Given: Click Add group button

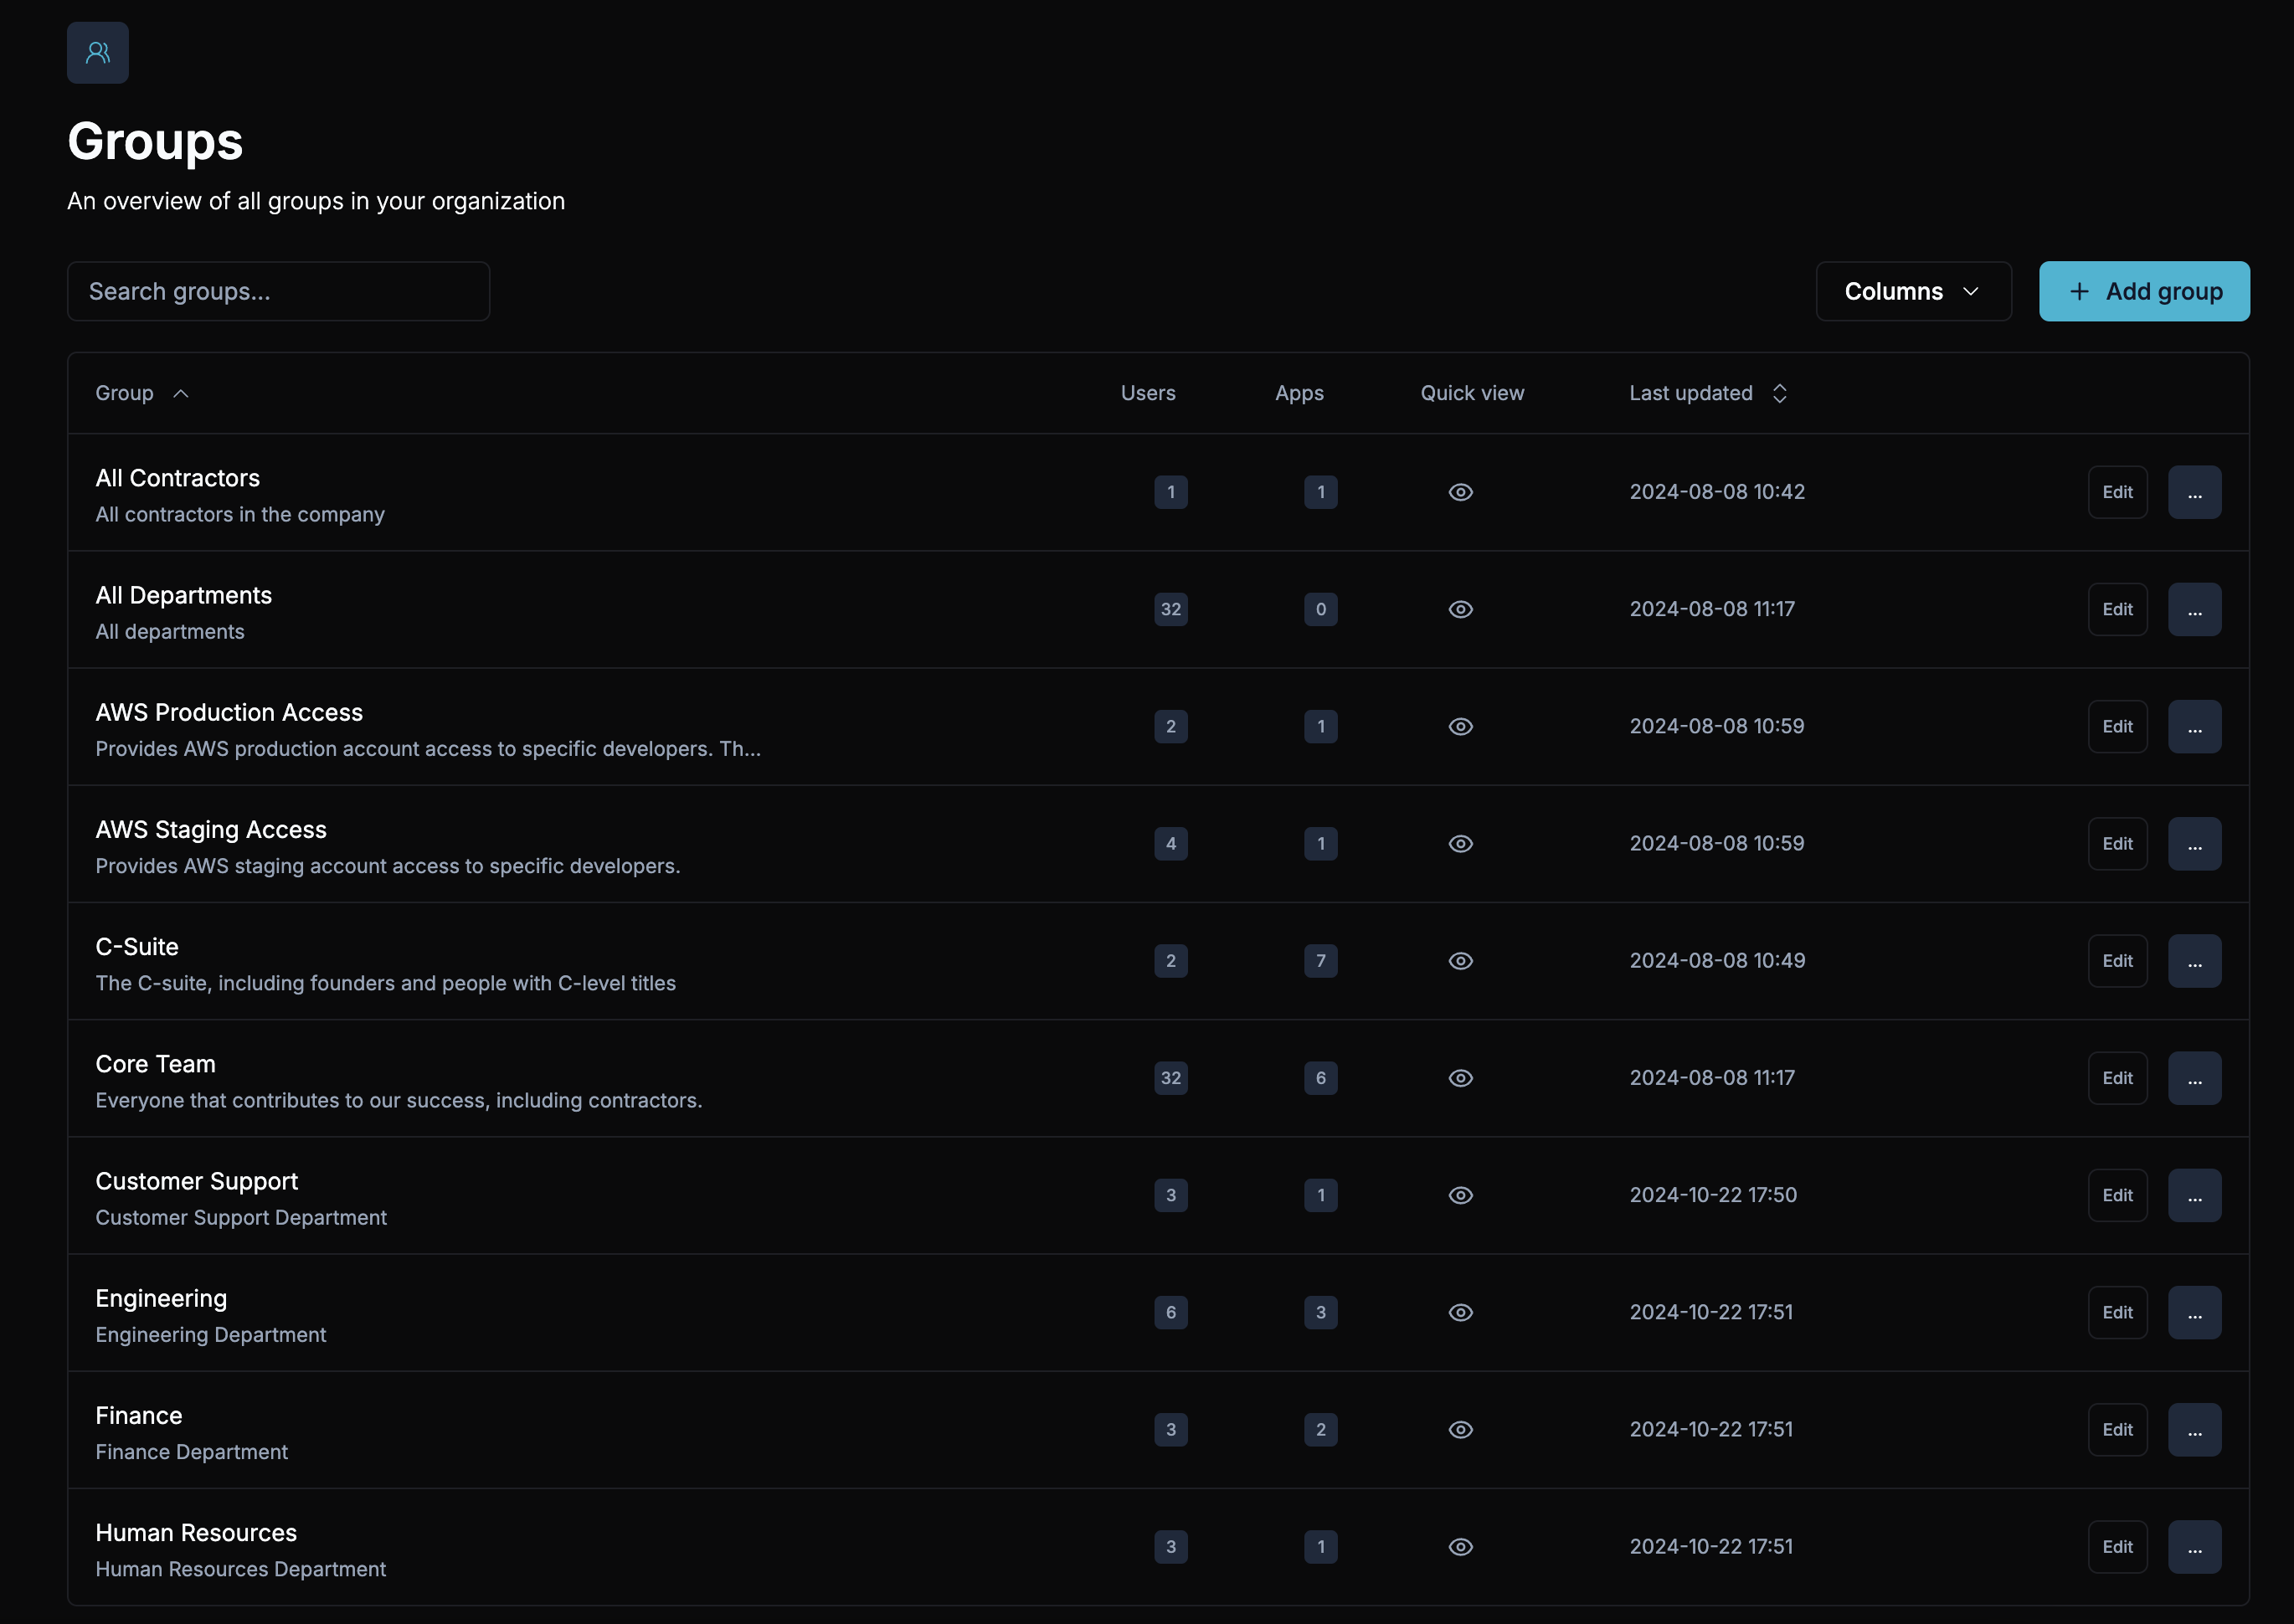Looking at the screenshot, I should pyautogui.click(x=2143, y=292).
